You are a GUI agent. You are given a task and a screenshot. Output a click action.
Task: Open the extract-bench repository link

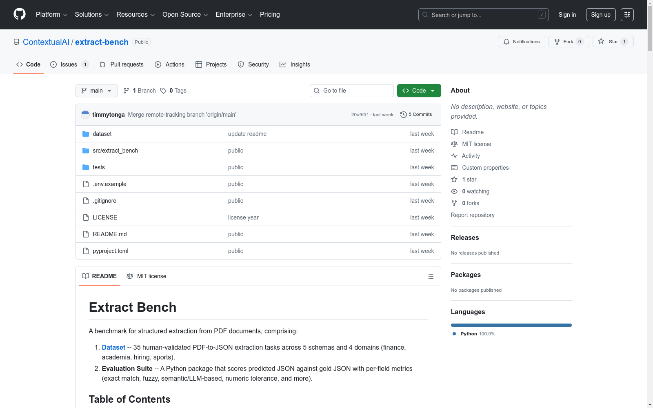(x=102, y=42)
